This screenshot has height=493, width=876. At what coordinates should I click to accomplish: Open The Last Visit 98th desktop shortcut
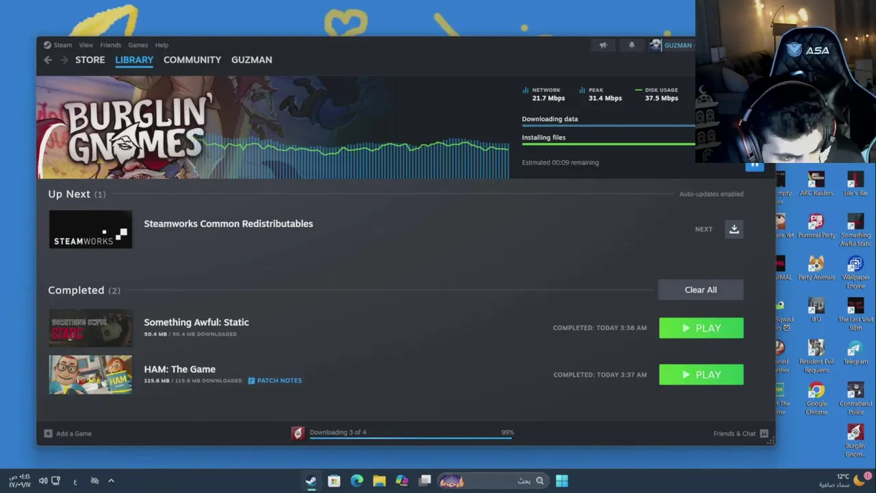855,314
